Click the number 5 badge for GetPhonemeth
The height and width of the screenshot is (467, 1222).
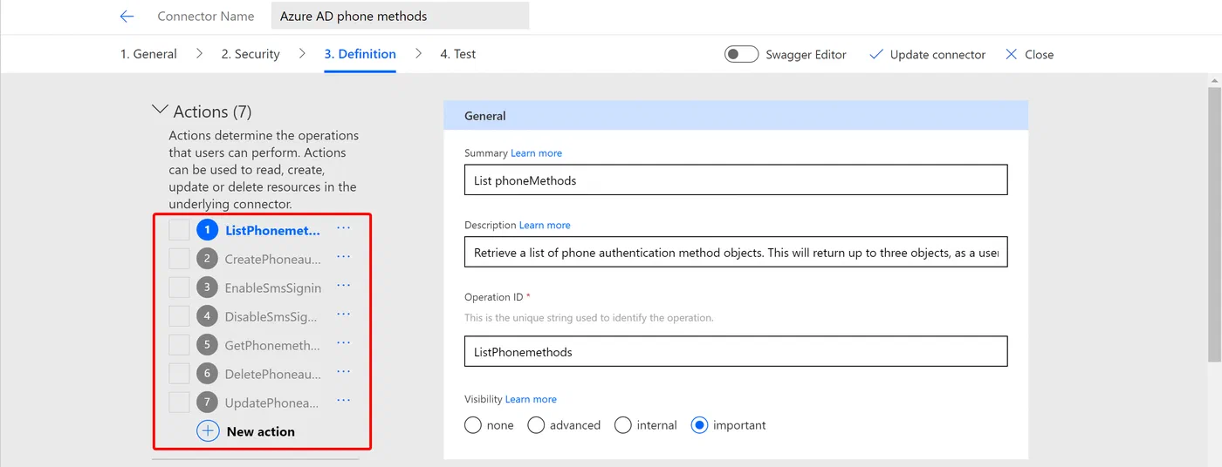click(x=207, y=345)
